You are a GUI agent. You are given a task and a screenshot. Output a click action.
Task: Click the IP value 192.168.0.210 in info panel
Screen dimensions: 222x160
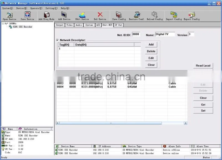[x=26, y=139]
